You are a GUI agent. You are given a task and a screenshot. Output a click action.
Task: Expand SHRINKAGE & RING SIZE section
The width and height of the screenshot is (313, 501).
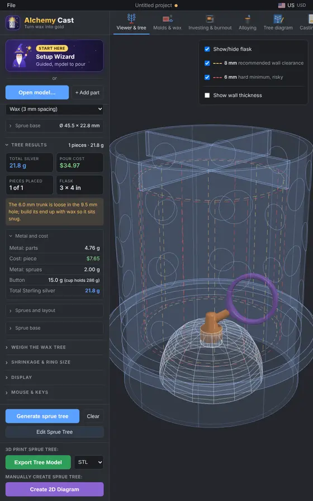point(55,362)
